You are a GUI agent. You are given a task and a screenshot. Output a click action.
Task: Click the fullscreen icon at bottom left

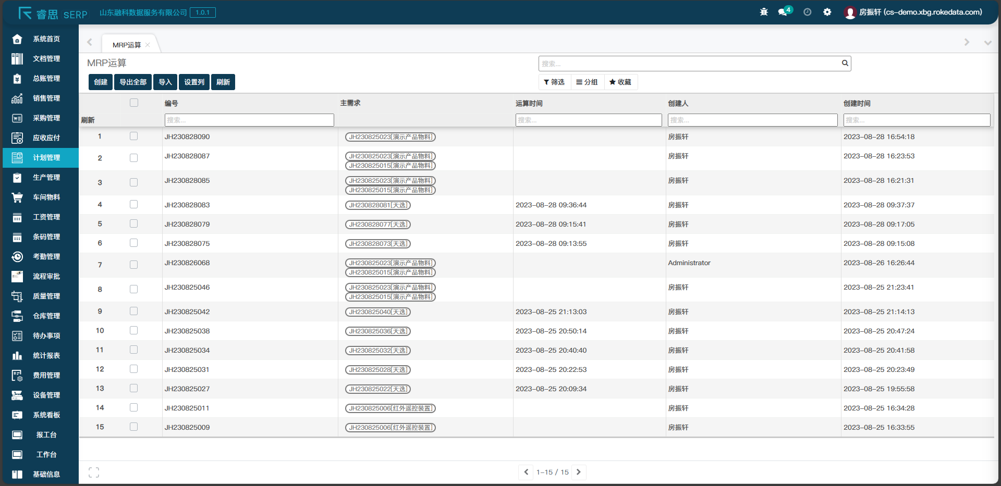94,472
